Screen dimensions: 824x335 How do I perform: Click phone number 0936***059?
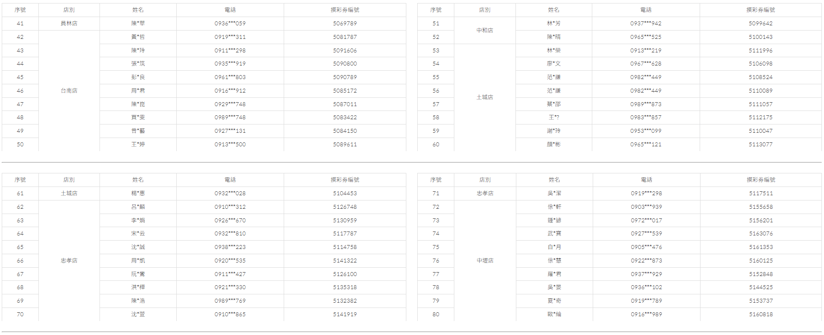[230, 24]
